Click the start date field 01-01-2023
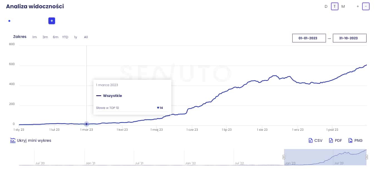Screen dimensions: 376x177 pyautogui.click(x=309, y=38)
